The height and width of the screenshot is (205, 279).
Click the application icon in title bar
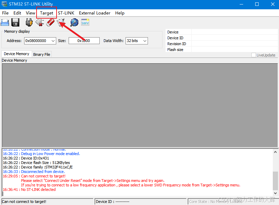pos(4,4)
